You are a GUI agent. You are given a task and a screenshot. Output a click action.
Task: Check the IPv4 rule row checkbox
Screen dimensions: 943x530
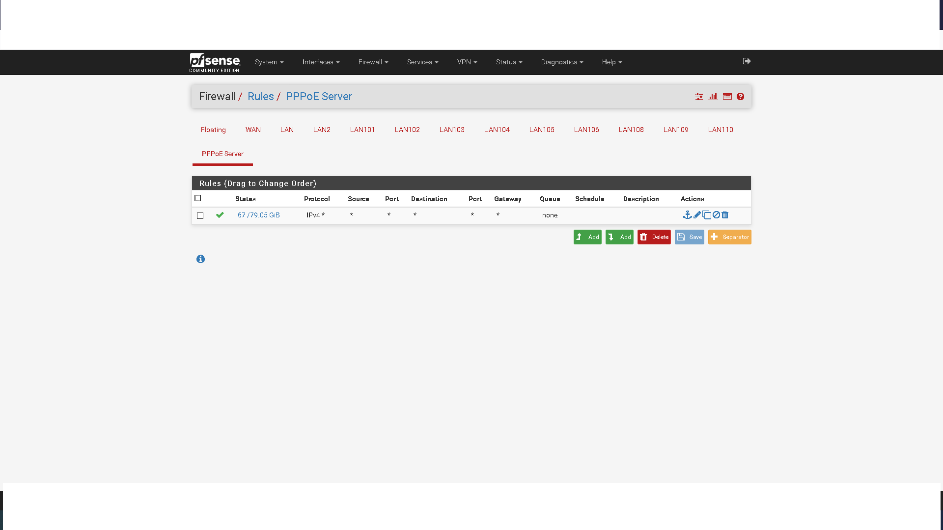coord(200,215)
